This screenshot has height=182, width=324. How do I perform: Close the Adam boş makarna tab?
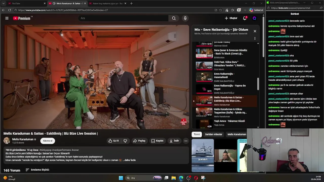(126, 3)
